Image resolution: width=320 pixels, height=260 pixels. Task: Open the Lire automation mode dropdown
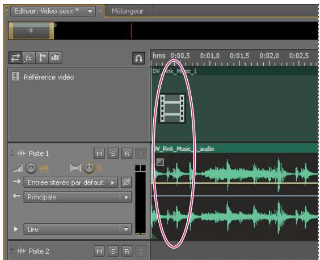point(78,229)
